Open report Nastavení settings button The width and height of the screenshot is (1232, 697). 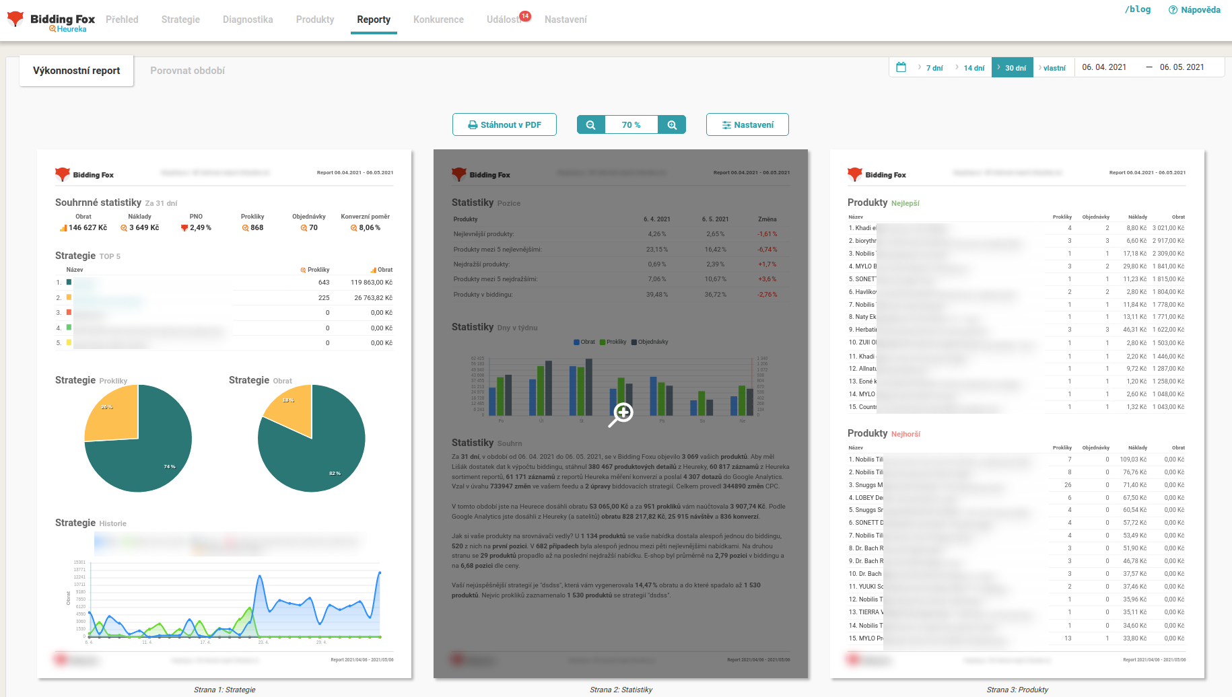click(747, 124)
